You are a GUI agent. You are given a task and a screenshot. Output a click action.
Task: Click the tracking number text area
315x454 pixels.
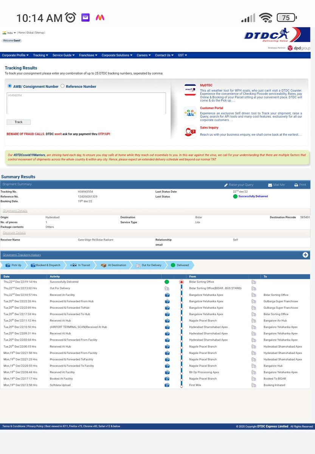coord(86,103)
